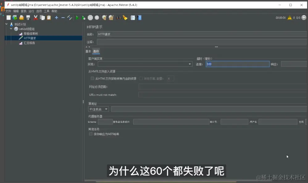308x183 pixels.
Task: Open the 文件 menu
Action: [x=8, y=11]
